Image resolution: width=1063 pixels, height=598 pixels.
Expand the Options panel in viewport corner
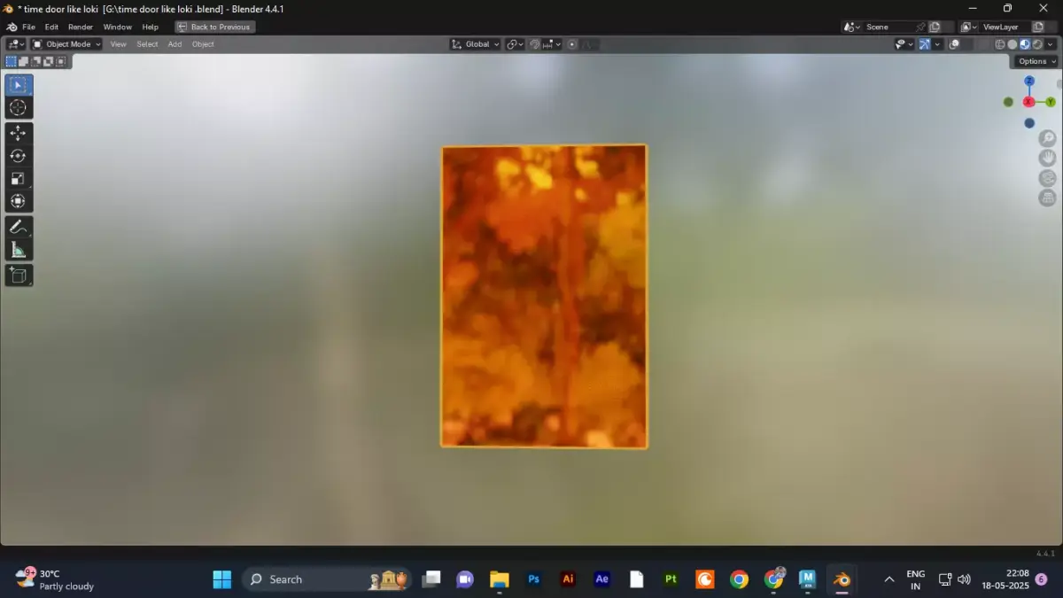(1036, 61)
